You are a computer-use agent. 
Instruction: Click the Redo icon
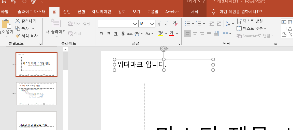click(24, 2)
